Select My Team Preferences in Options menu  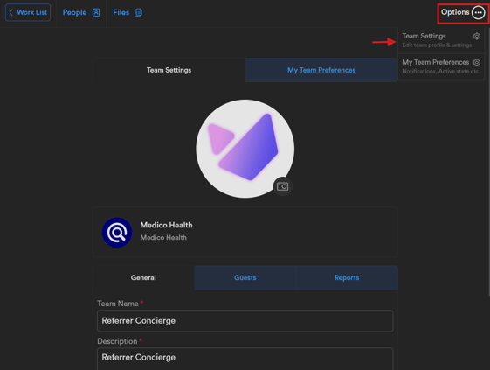(441, 66)
